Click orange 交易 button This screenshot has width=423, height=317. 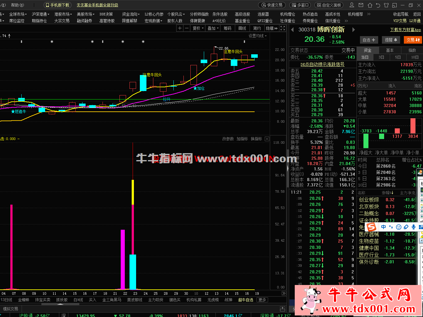[x=413, y=40]
